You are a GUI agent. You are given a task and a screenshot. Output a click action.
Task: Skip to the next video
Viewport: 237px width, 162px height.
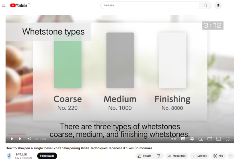(21, 139)
